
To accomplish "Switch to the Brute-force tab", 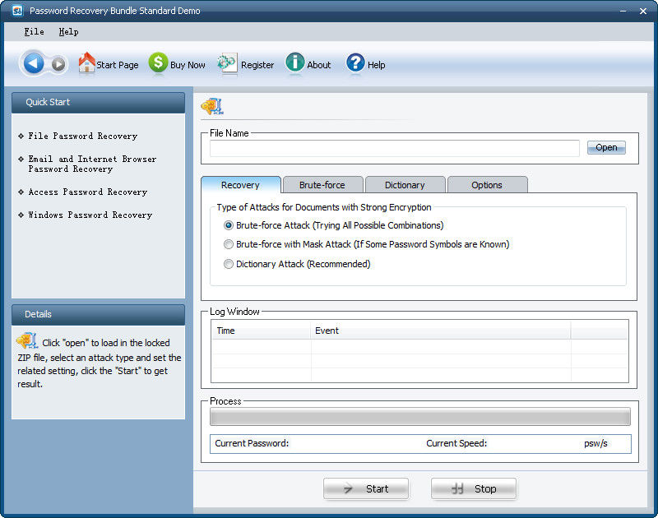I will pyautogui.click(x=322, y=185).
